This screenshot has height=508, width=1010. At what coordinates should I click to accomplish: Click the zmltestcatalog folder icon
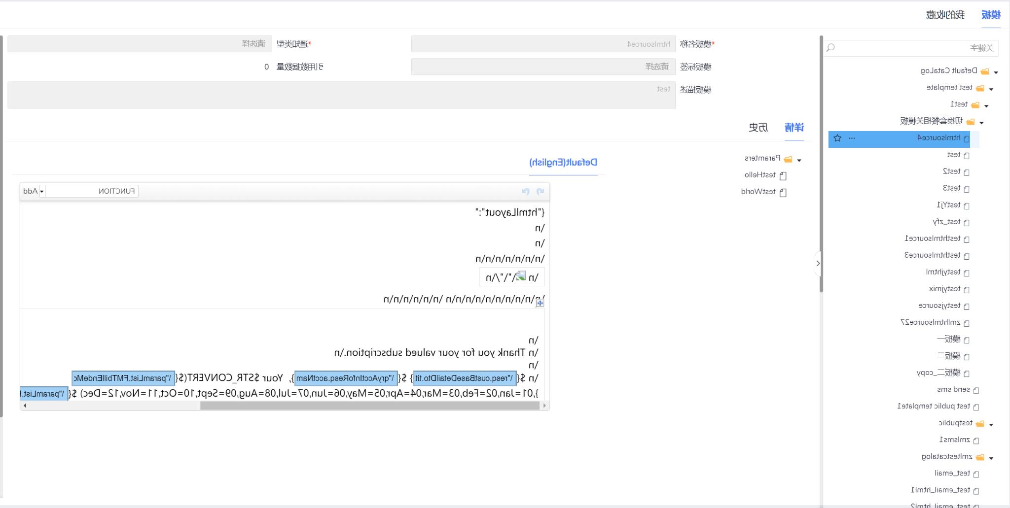pos(980,457)
